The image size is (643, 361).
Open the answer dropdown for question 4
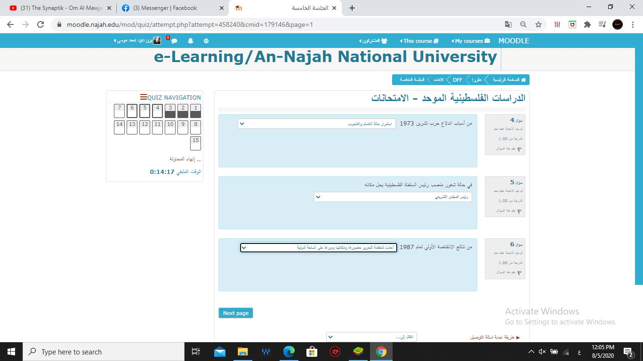coord(317,124)
